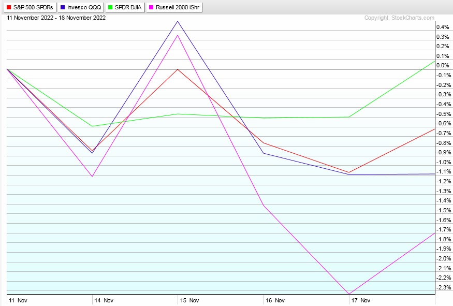This screenshot has height=306, width=453.
Task: Click the -0.7% y-axis label
Action: [x=444, y=133]
